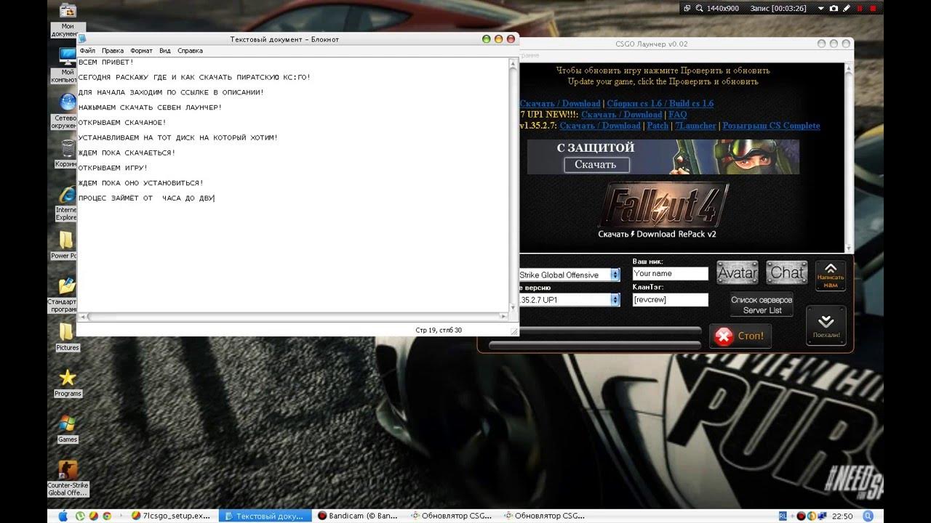
Task: Click the Fallout 4 RePack banner
Action: pos(663,211)
